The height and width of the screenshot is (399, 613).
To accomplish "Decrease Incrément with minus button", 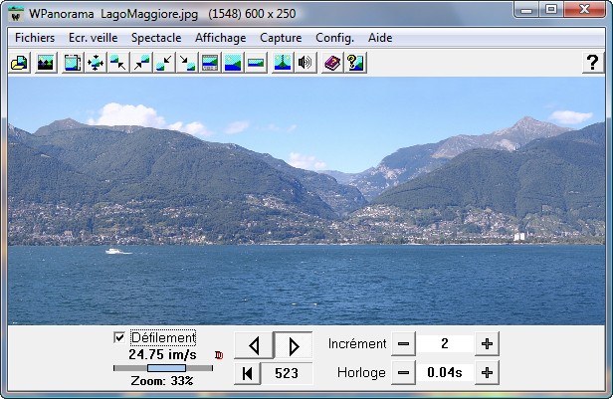I will 403,344.
